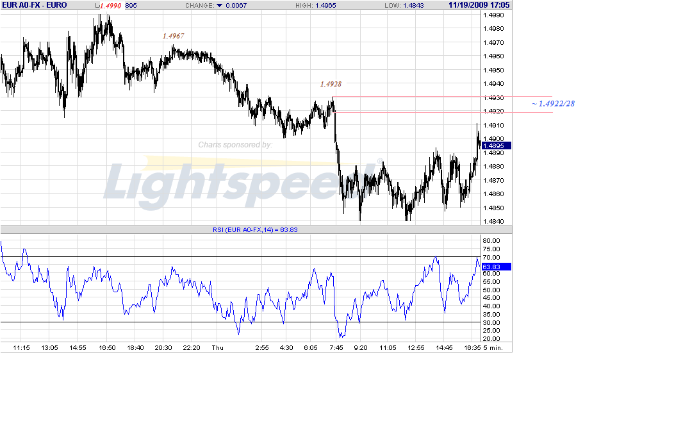Click the 1.4930 price axis label

point(493,97)
